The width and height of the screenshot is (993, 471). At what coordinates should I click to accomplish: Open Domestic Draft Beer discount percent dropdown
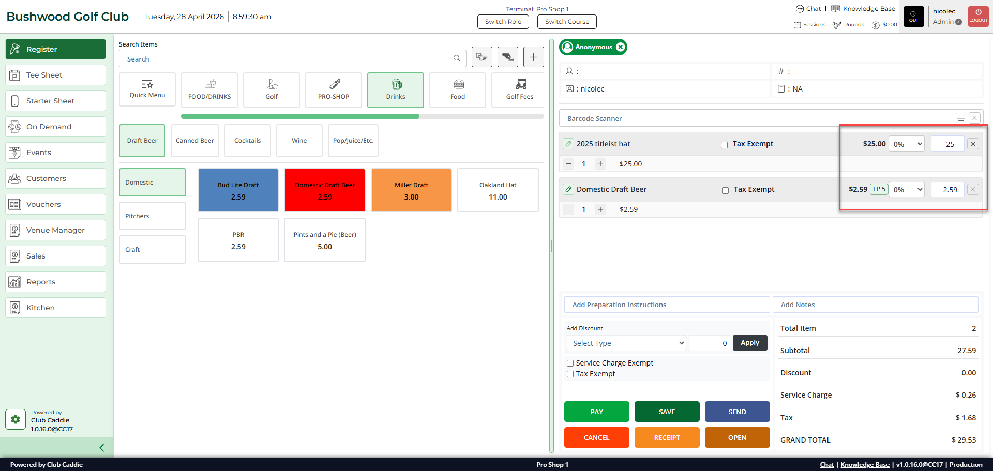(x=907, y=190)
